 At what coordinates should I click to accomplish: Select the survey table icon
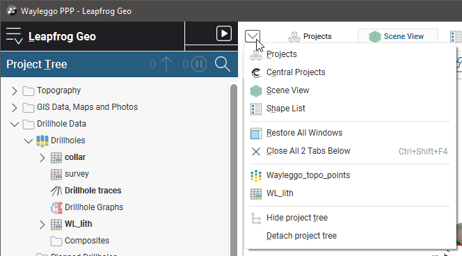[x=56, y=175]
